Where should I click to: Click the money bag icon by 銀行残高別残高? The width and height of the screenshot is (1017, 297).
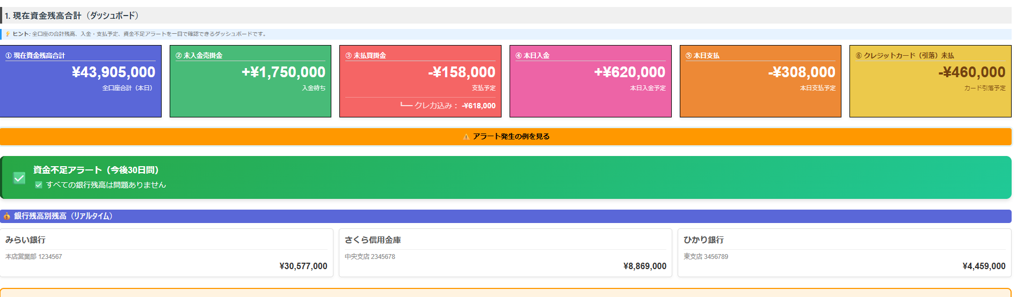tap(7, 216)
